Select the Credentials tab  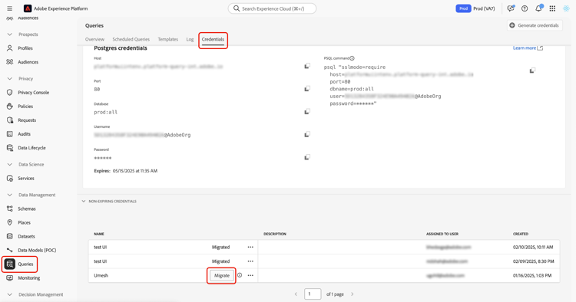point(213,39)
